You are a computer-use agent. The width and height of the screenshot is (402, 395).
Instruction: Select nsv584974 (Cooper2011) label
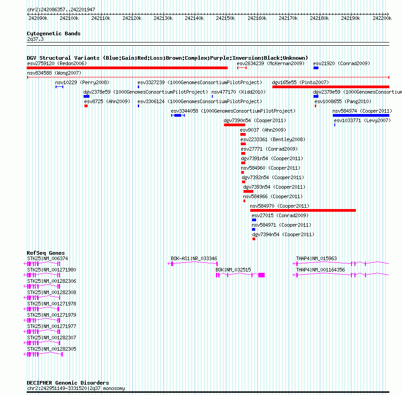[362, 111]
